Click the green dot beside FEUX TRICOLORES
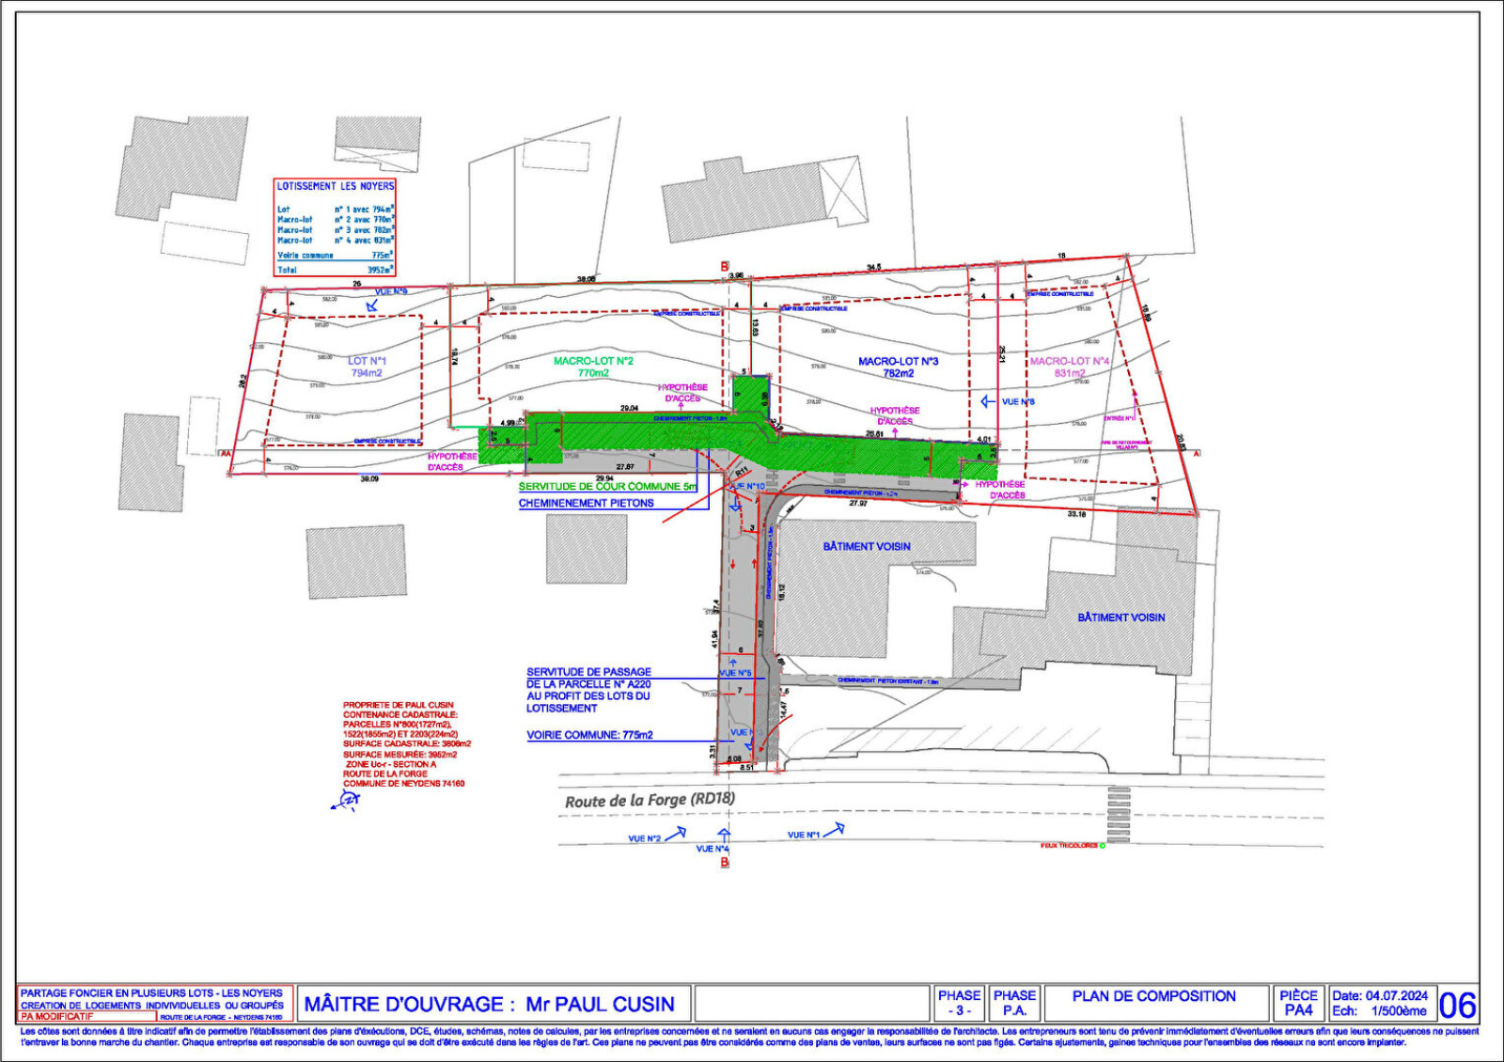Screen dimensions: 1504x1062 click(x=1103, y=846)
